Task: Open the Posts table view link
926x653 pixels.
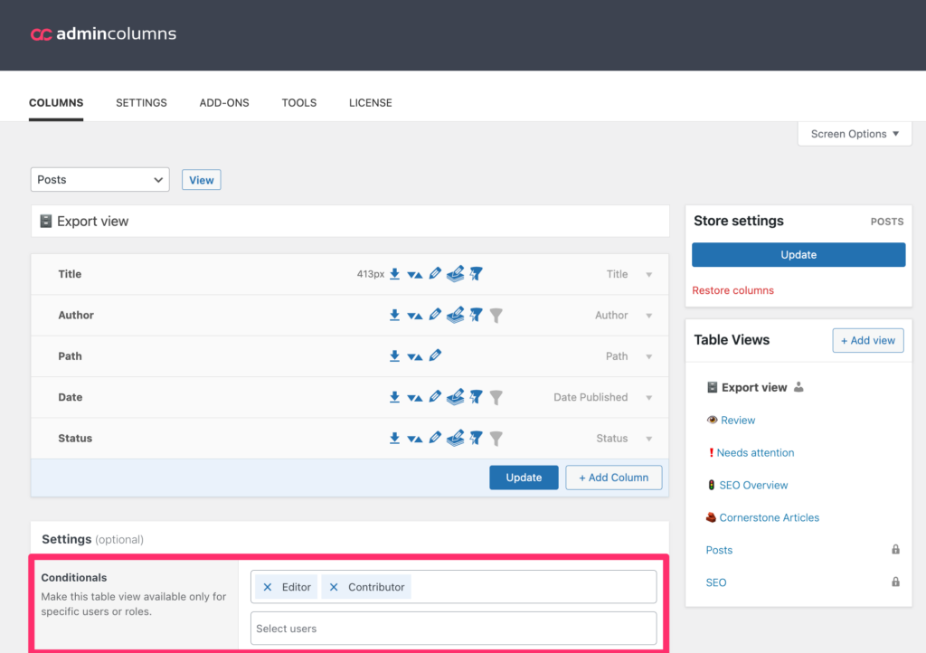Action: click(719, 550)
